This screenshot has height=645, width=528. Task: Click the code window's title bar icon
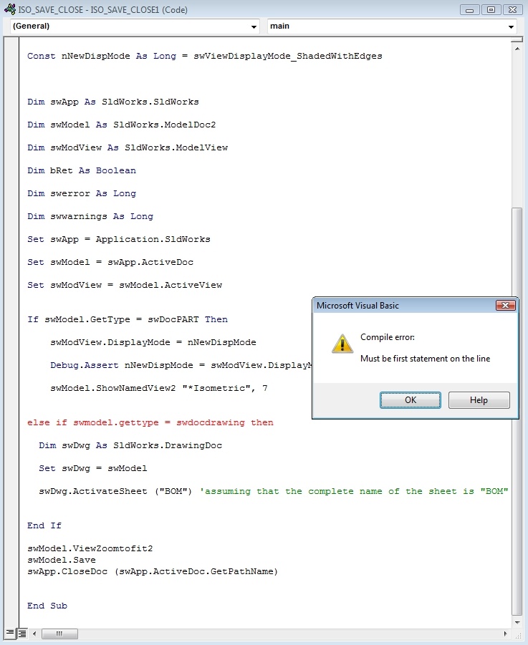9,9
